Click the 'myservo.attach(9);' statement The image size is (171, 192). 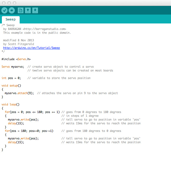[x=19, y=93]
